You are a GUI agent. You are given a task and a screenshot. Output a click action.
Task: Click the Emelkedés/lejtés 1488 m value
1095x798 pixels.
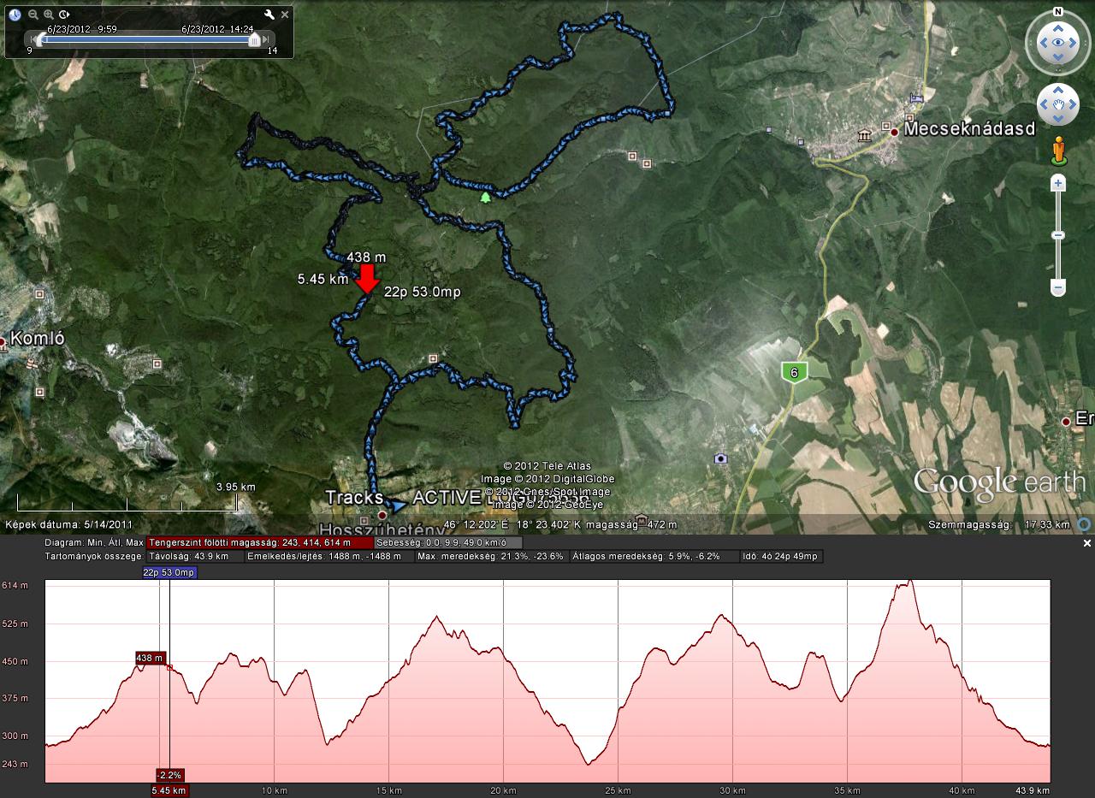[328, 556]
